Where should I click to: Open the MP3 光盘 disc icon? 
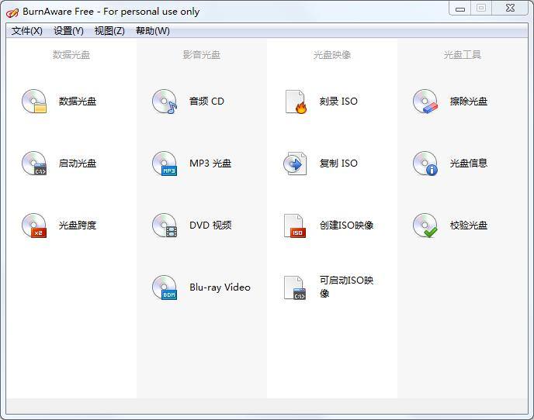(x=165, y=164)
